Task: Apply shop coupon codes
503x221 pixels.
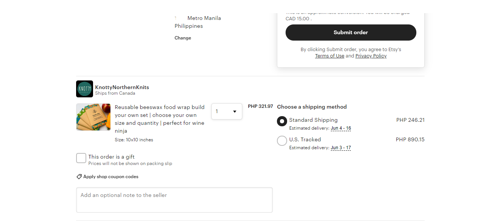Action: [x=111, y=177]
